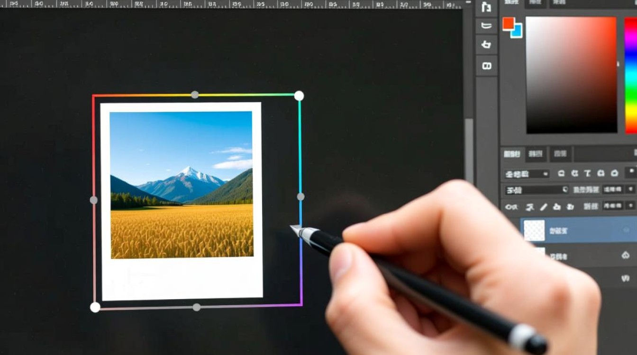Switch to the third tab of the layers panel

click(560, 154)
